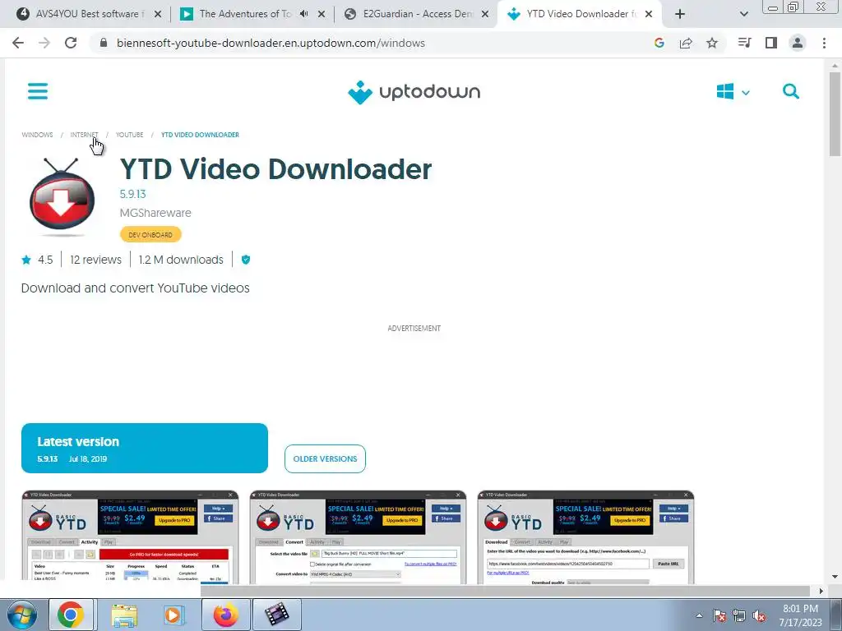Click the WINDOWS breadcrumb link
The width and height of the screenshot is (842, 631).
click(x=37, y=135)
